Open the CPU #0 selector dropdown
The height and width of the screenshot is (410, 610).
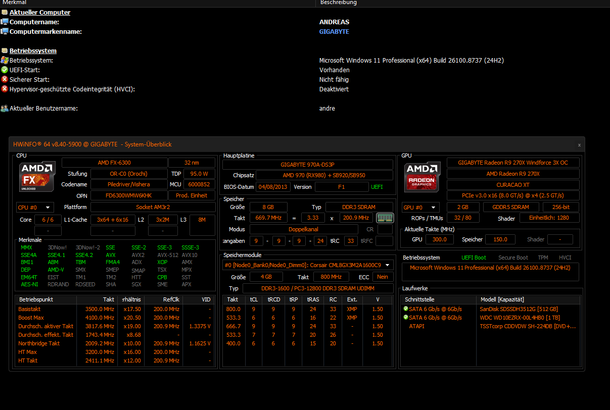pos(35,207)
